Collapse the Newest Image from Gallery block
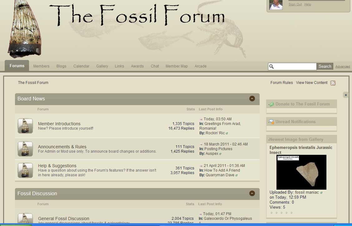This screenshot has width=352, height=226. pyautogui.click(x=269, y=140)
